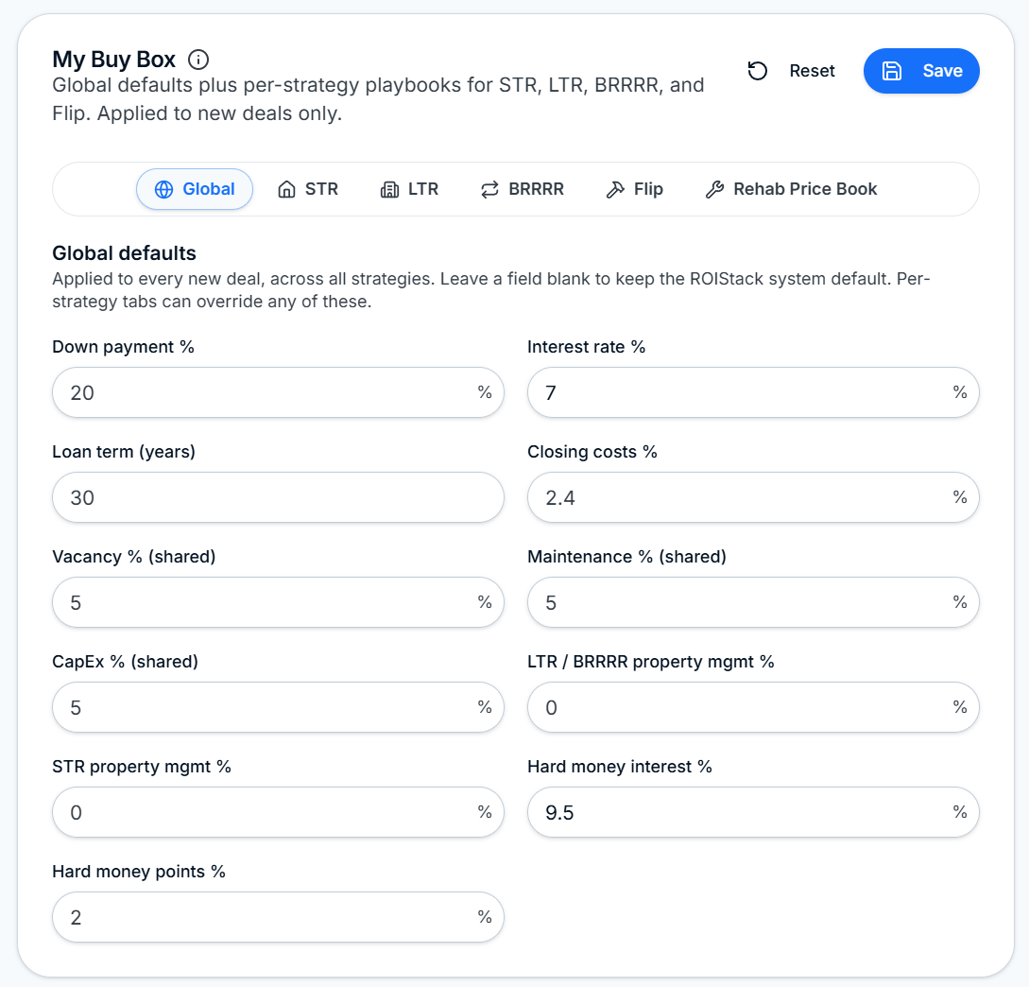Click the wrench icon for Rehab Price Book

[714, 190]
